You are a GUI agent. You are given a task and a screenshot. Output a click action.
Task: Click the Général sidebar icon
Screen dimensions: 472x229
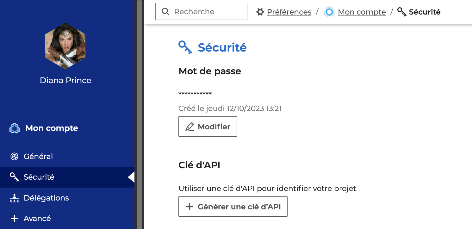[14, 157]
